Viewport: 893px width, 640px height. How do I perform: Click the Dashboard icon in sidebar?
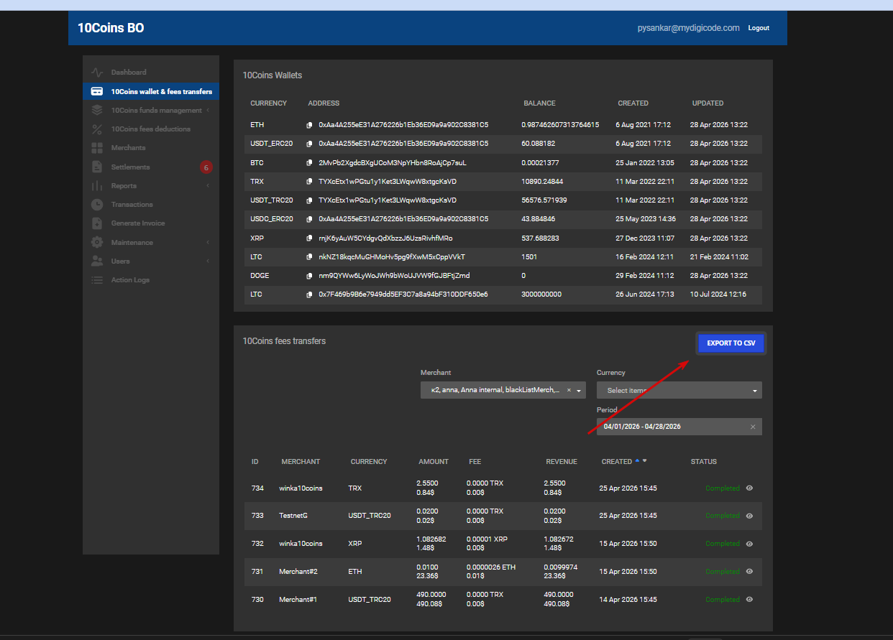(x=97, y=73)
